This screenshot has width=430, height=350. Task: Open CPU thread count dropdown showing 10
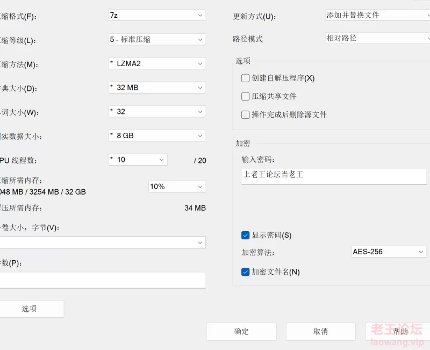coord(138,160)
